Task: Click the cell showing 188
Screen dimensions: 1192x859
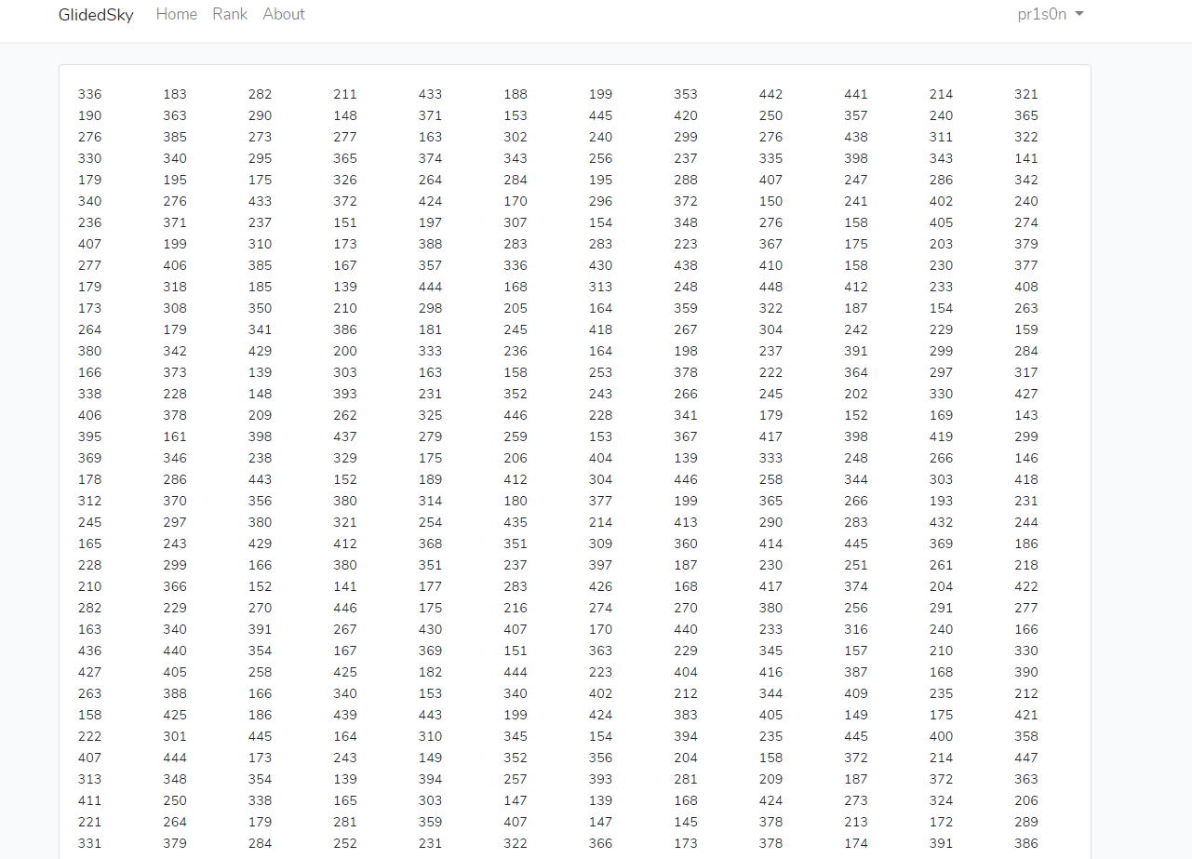Action: pyautogui.click(x=516, y=94)
